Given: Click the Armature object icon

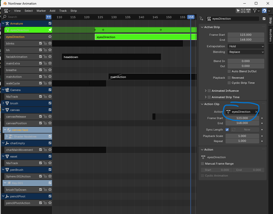Looking at the screenshot, I should (x=7, y=24).
